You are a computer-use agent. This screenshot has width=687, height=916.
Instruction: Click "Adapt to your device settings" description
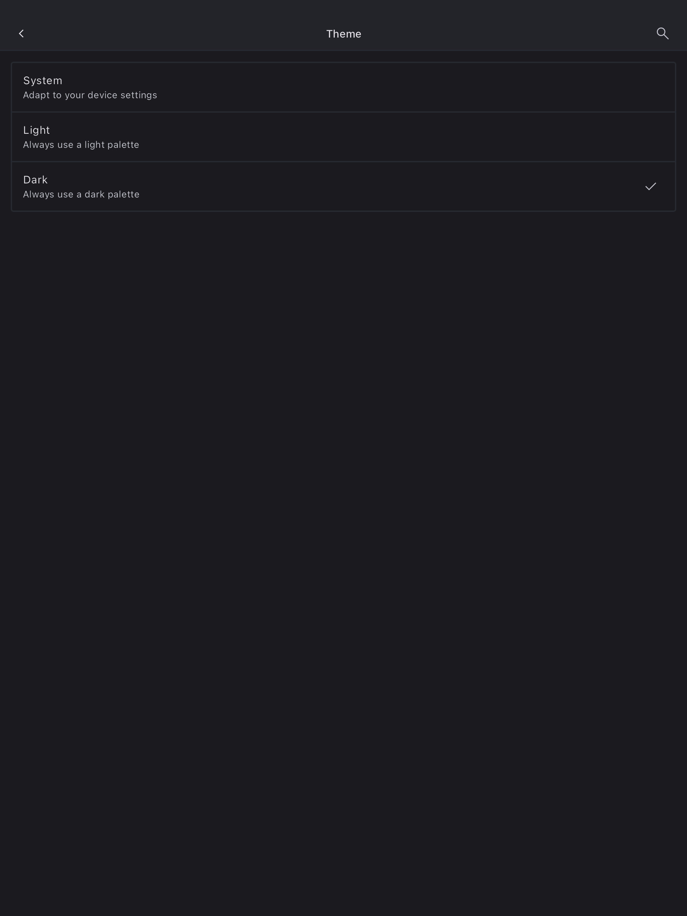coord(90,95)
